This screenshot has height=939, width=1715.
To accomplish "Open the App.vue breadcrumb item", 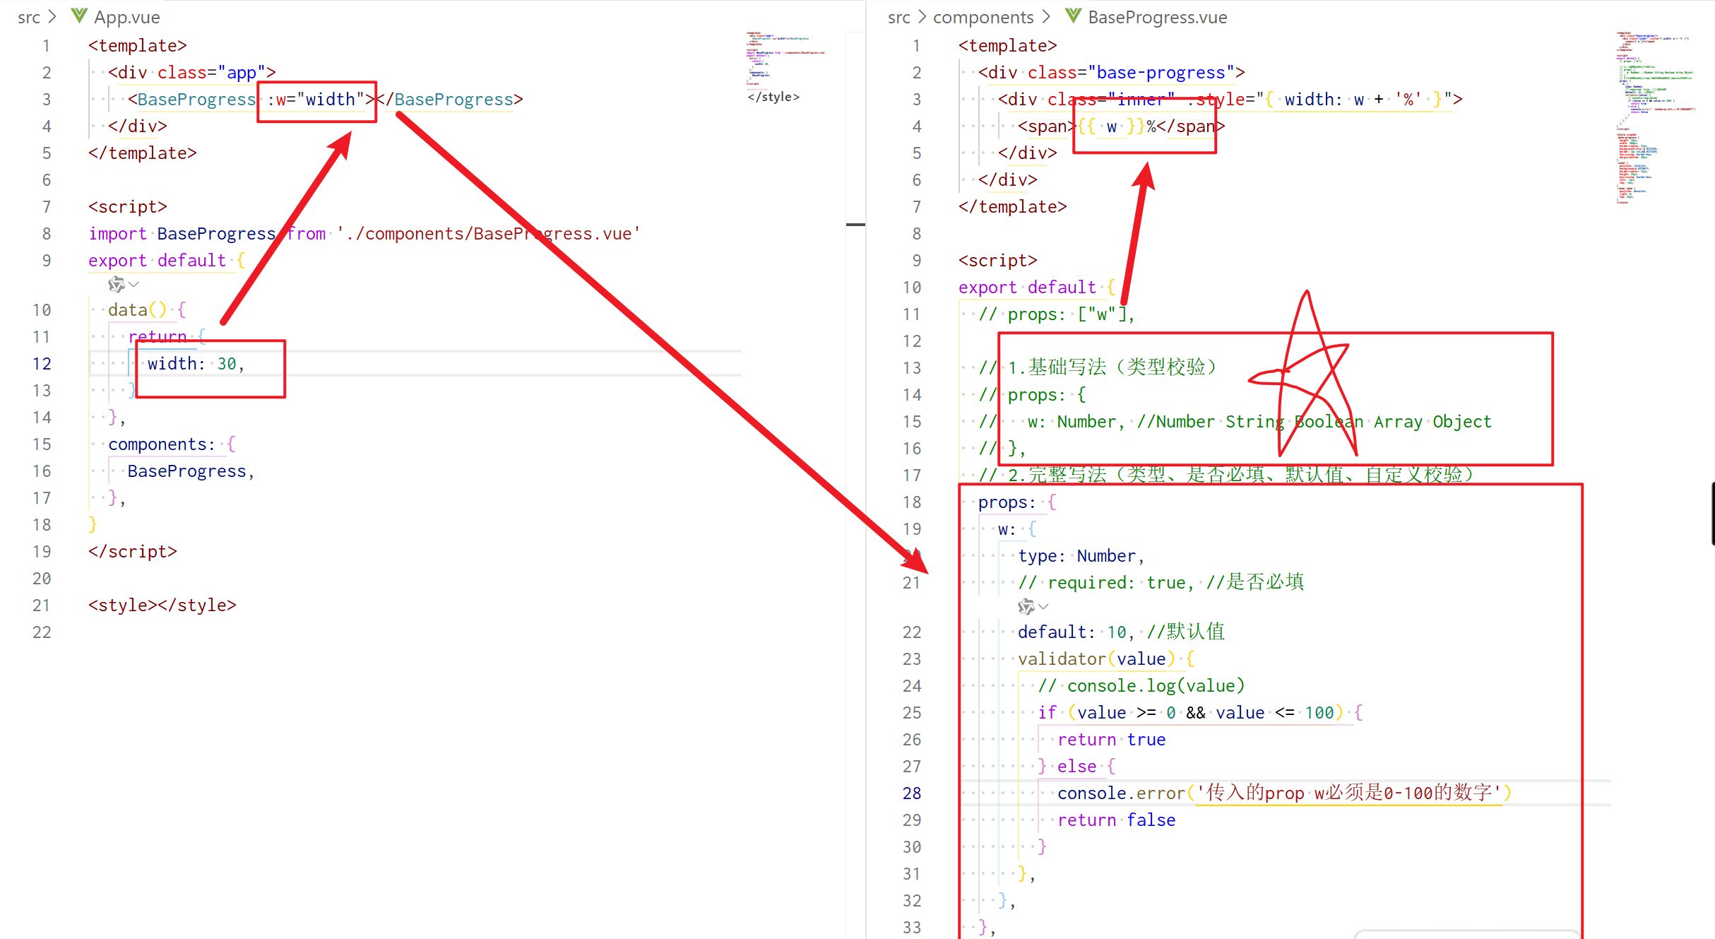I will (127, 17).
